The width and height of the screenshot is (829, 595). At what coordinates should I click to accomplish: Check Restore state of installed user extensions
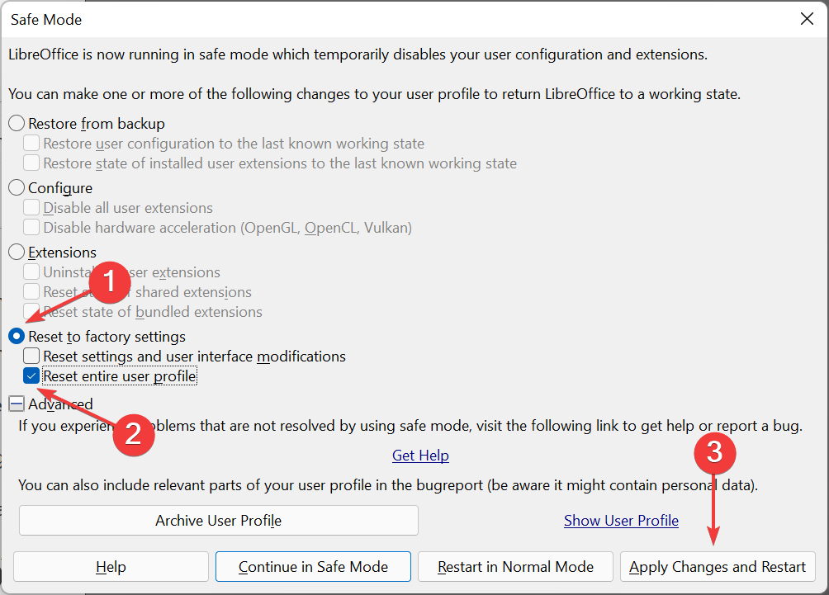point(31,163)
